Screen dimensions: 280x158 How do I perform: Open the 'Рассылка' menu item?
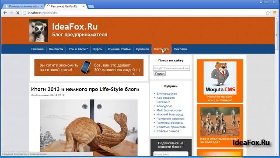click(x=161, y=49)
